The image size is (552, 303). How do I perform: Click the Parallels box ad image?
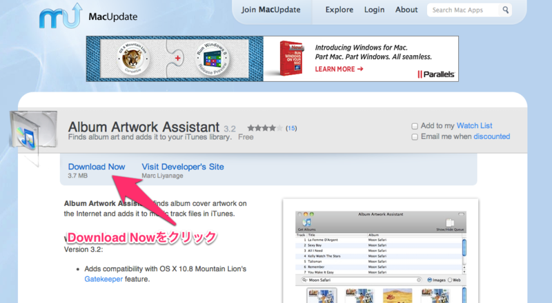click(290, 59)
